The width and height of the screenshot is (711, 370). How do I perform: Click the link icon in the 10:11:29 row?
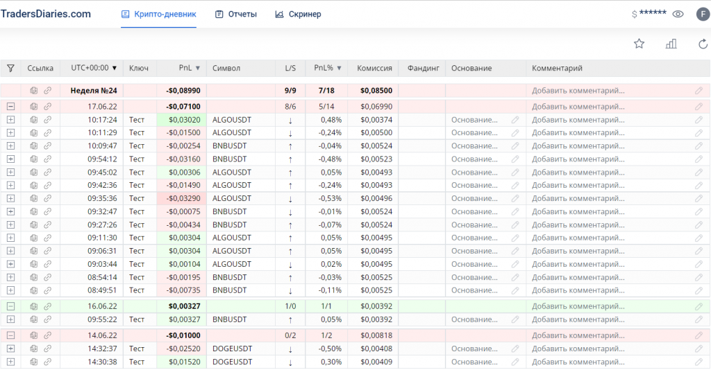click(x=48, y=132)
